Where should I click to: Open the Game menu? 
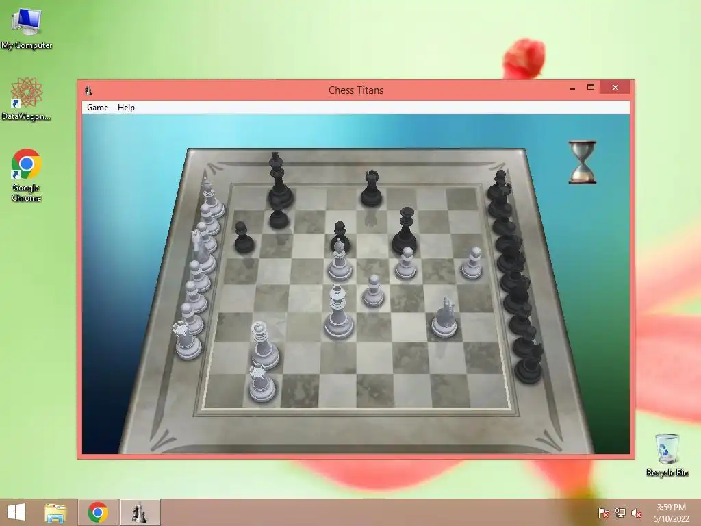pyautogui.click(x=97, y=108)
